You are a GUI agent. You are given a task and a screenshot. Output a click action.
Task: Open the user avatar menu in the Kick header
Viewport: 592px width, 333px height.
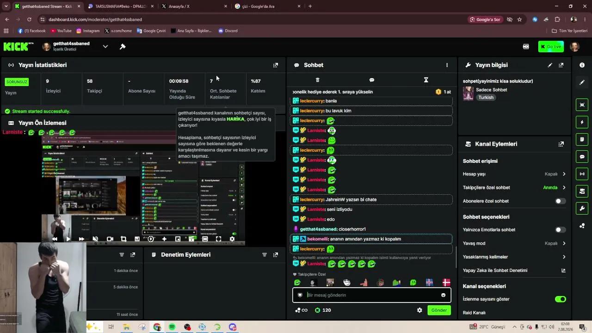pyautogui.click(x=575, y=47)
